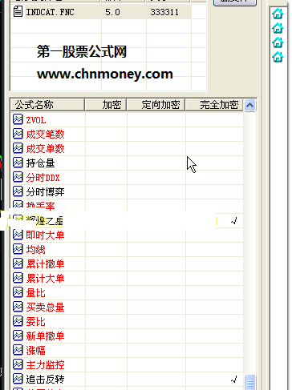Select the 分时博弈 formula
292x390 pixels.
coord(45,192)
